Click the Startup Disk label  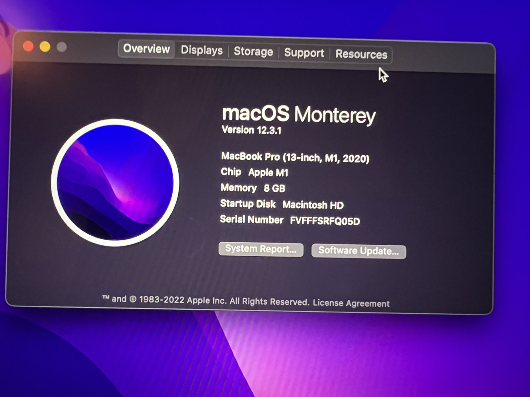point(248,204)
